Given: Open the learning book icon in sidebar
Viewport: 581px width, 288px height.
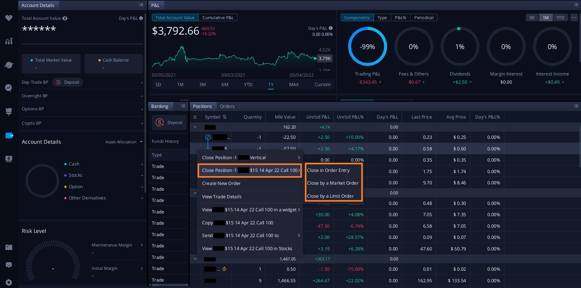Looking at the screenshot, I should point(9,247).
